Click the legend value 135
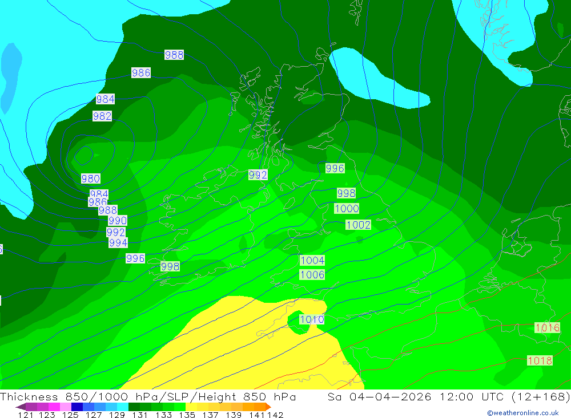 point(187,415)
